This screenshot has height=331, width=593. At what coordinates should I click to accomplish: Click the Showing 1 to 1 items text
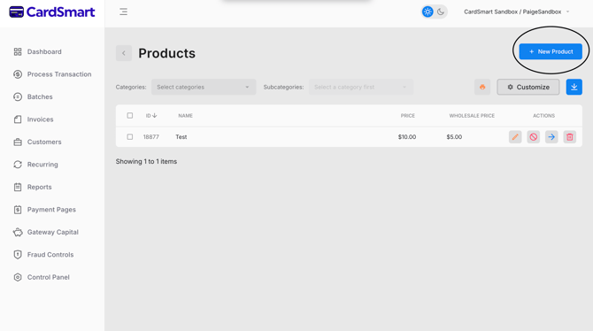tap(146, 162)
